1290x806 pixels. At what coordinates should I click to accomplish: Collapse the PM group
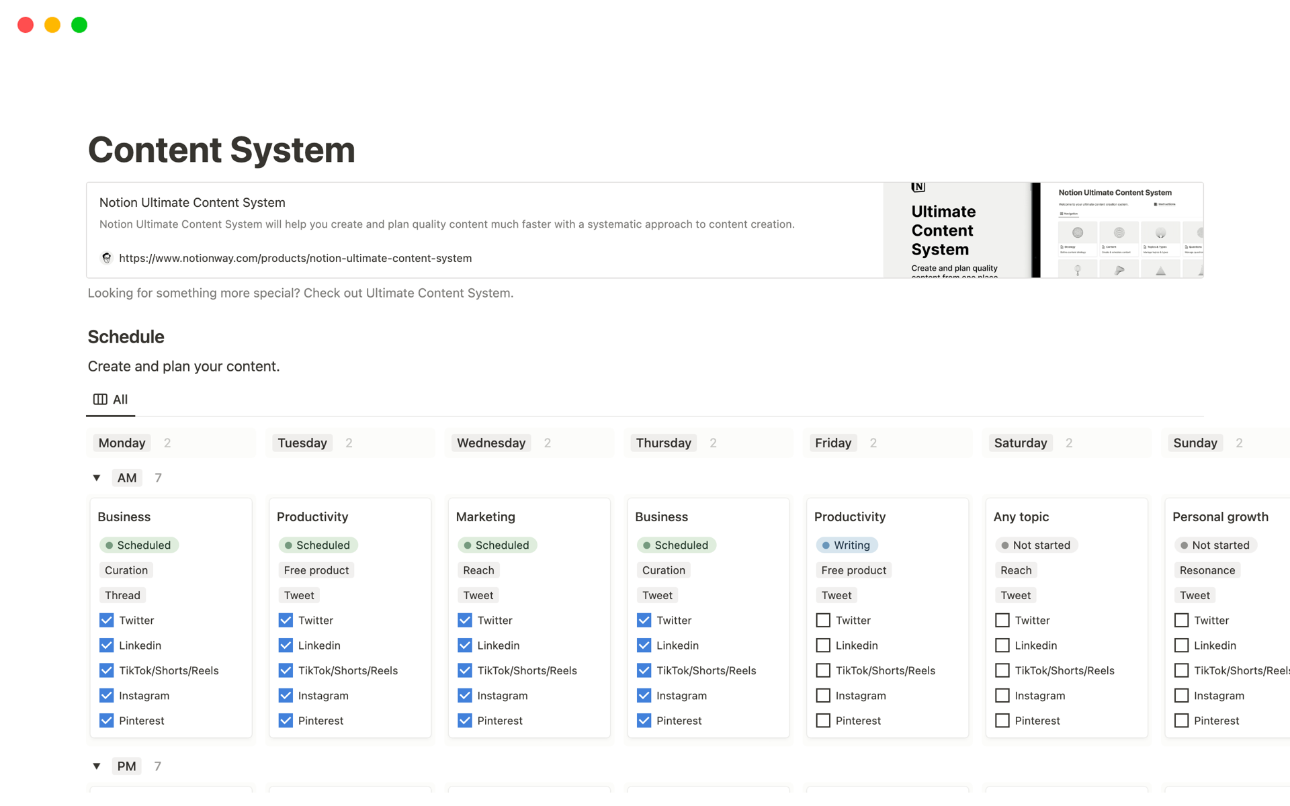[x=97, y=766]
